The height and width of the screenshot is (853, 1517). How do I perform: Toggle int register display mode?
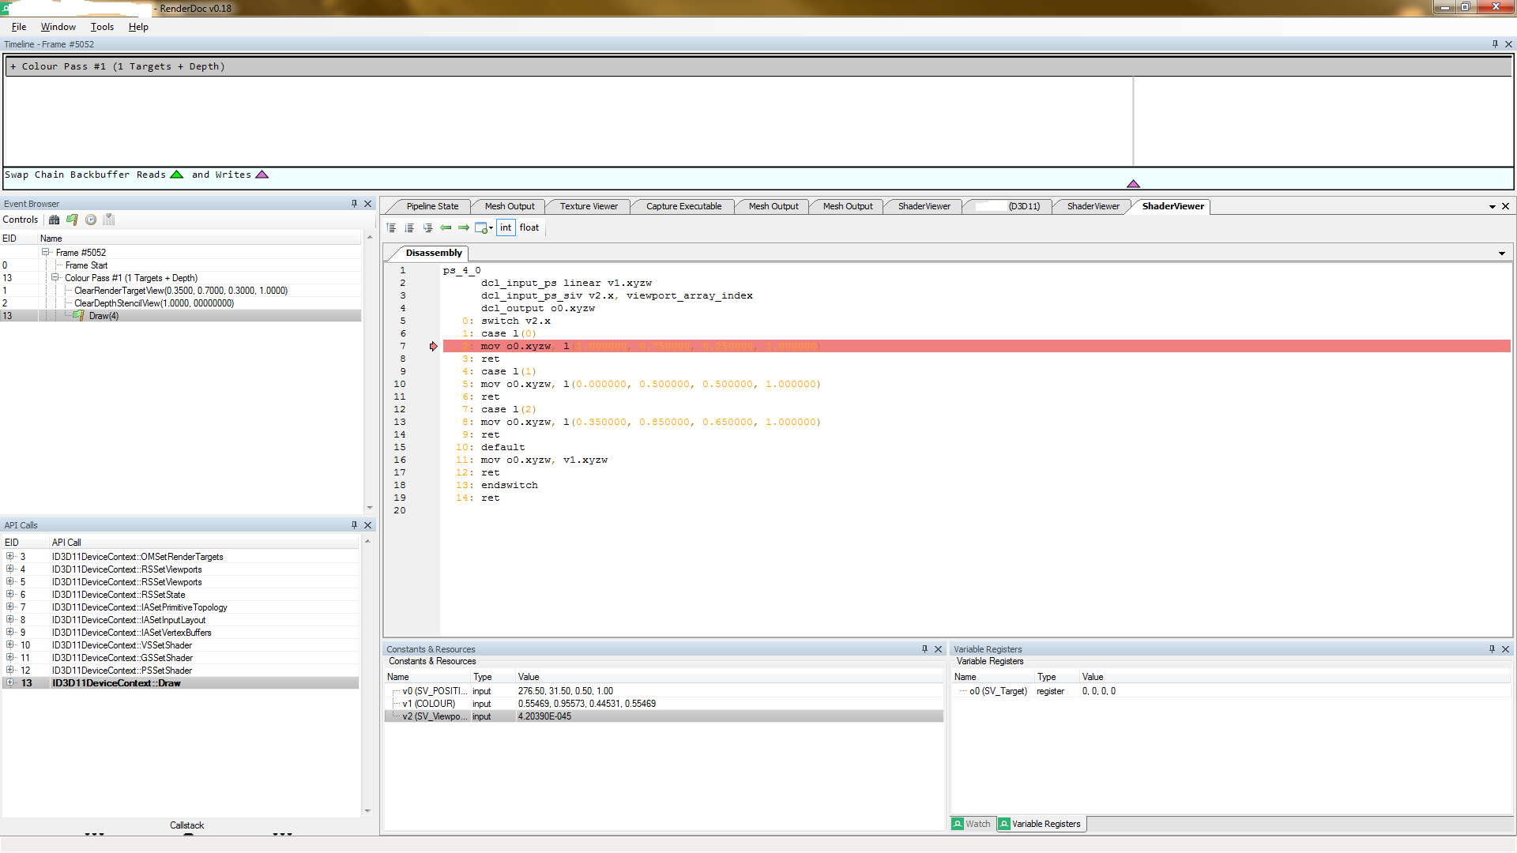click(506, 227)
